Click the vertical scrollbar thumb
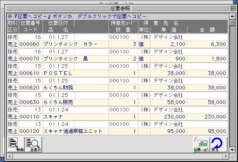This screenshot has width=238, height=162. [x=232, y=22]
